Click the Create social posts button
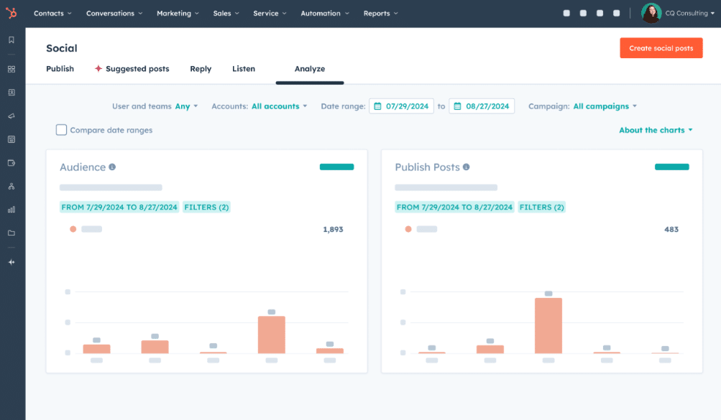The image size is (721, 420). click(x=661, y=48)
